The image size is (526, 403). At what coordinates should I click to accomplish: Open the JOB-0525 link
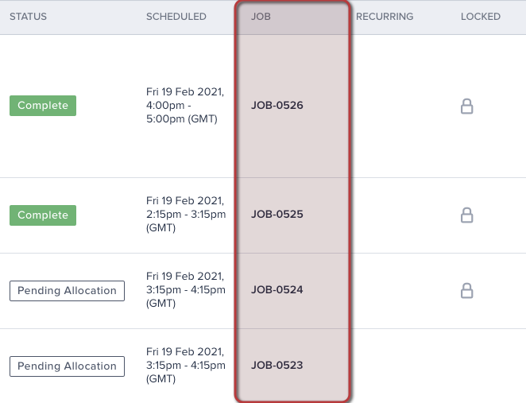(x=277, y=215)
